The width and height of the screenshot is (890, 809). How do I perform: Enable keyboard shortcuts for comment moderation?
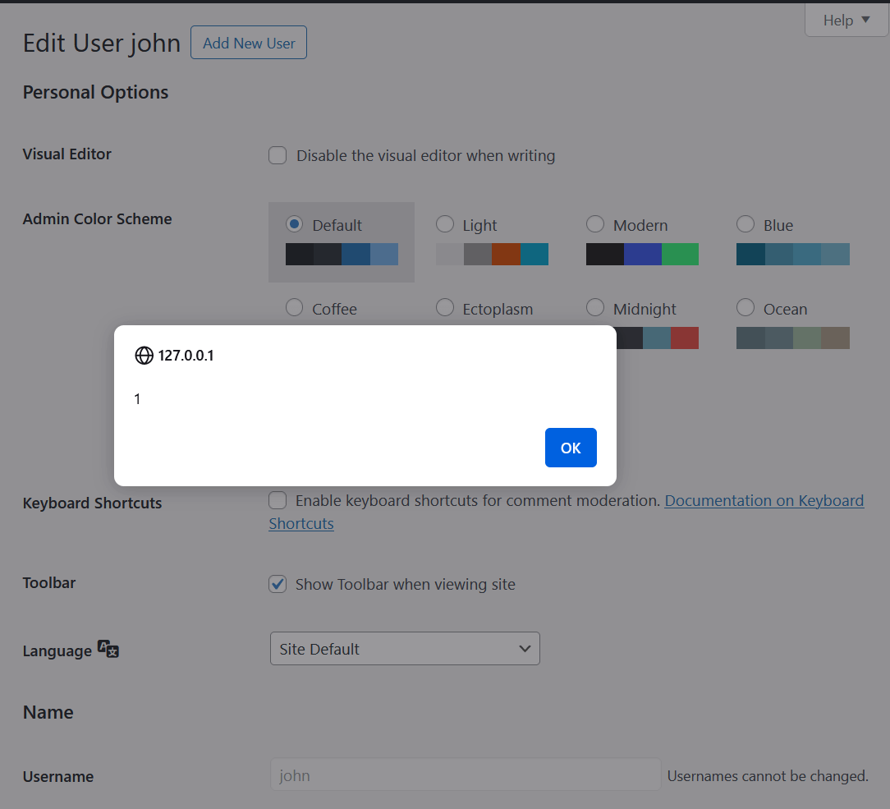pyautogui.click(x=278, y=501)
